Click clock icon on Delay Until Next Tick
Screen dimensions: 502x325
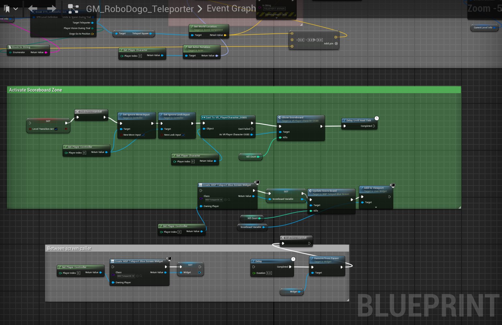[376, 118]
